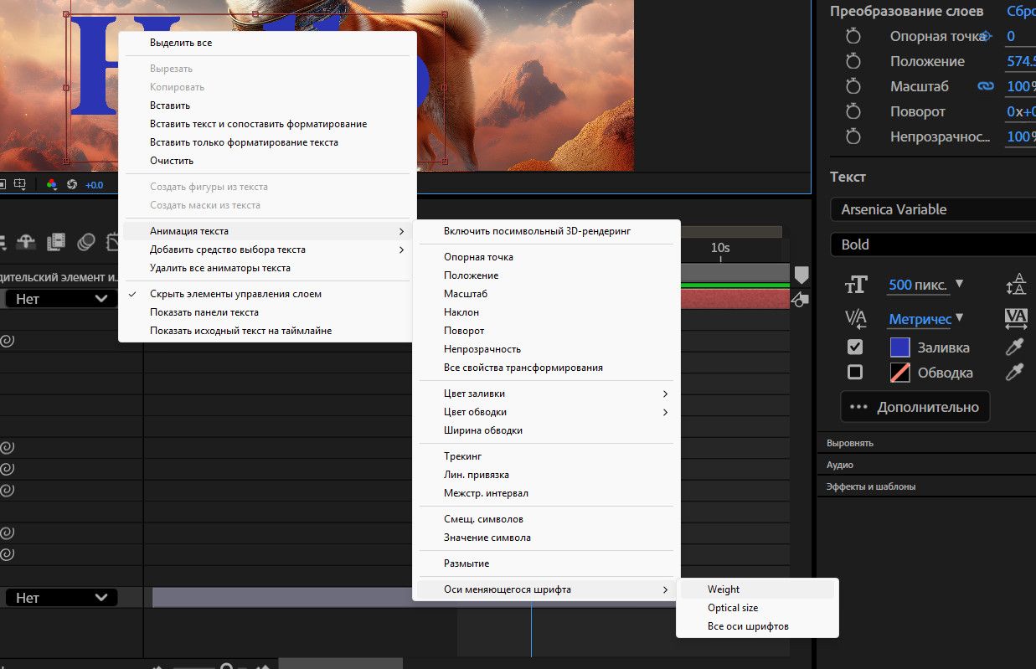
Task: Pick stroke color with the Обводка eyedropper
Action: (1014, 373)
